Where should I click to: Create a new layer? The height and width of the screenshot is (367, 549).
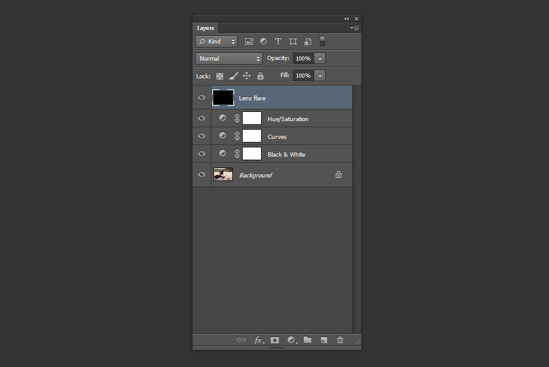[x=323, y=339]
